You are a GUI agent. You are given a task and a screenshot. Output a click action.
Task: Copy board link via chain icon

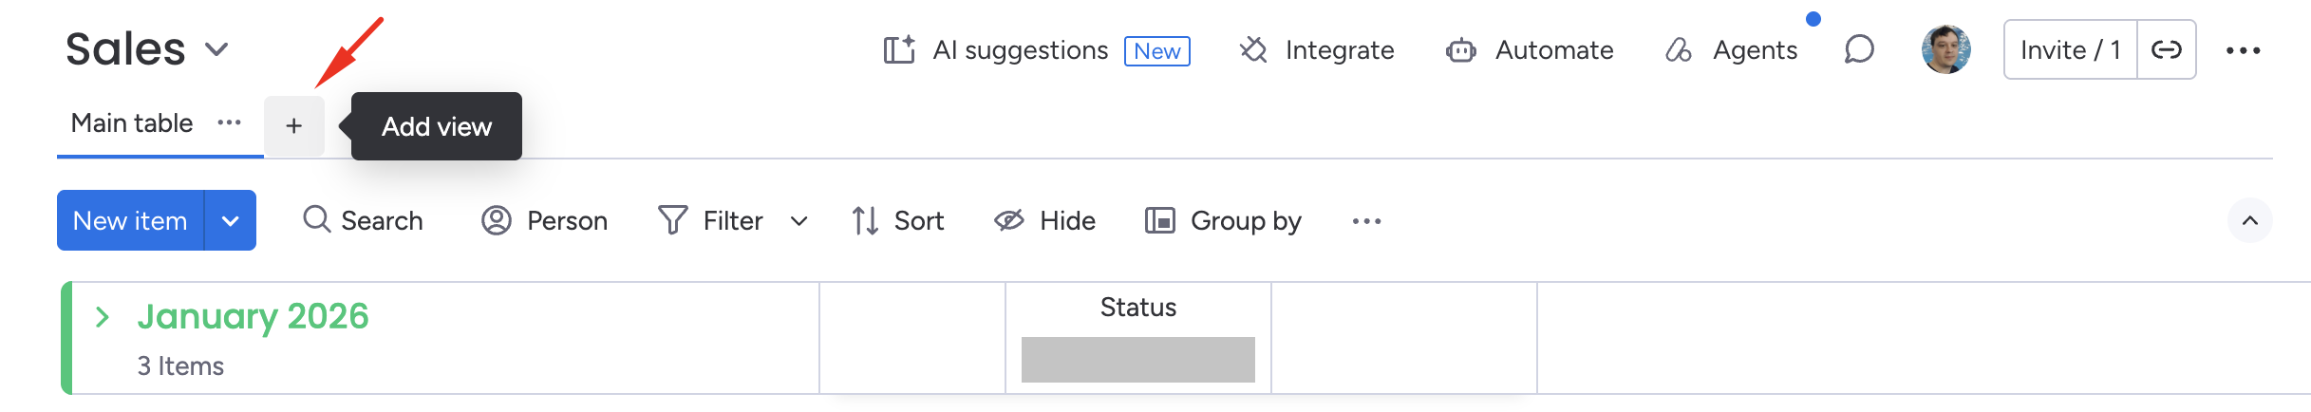pos(2167,49)
